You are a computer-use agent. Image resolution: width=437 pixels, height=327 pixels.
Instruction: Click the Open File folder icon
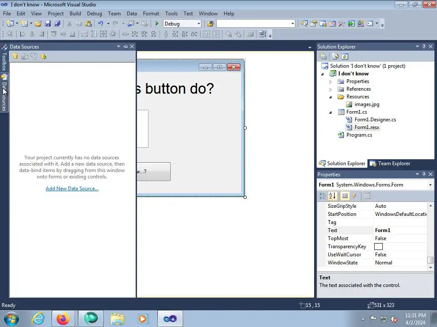[x=38, y=24]
